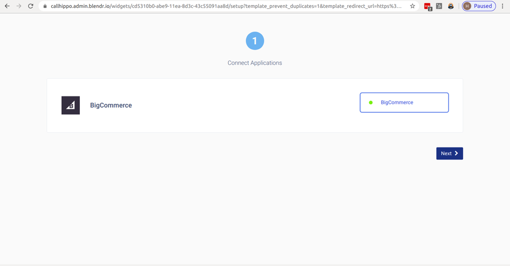This screenshot has height=266, width=510.
Task: Bookmark this page with the star icon
Action: [412, 6]
